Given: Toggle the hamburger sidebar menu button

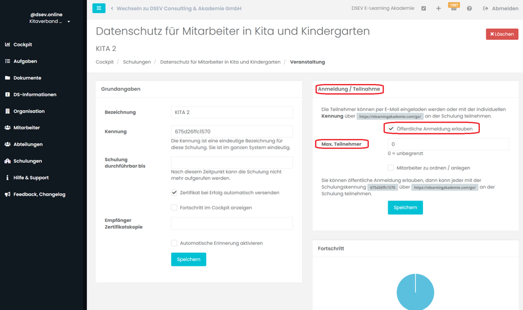Looking at the screenshot, I should (98, 9).
